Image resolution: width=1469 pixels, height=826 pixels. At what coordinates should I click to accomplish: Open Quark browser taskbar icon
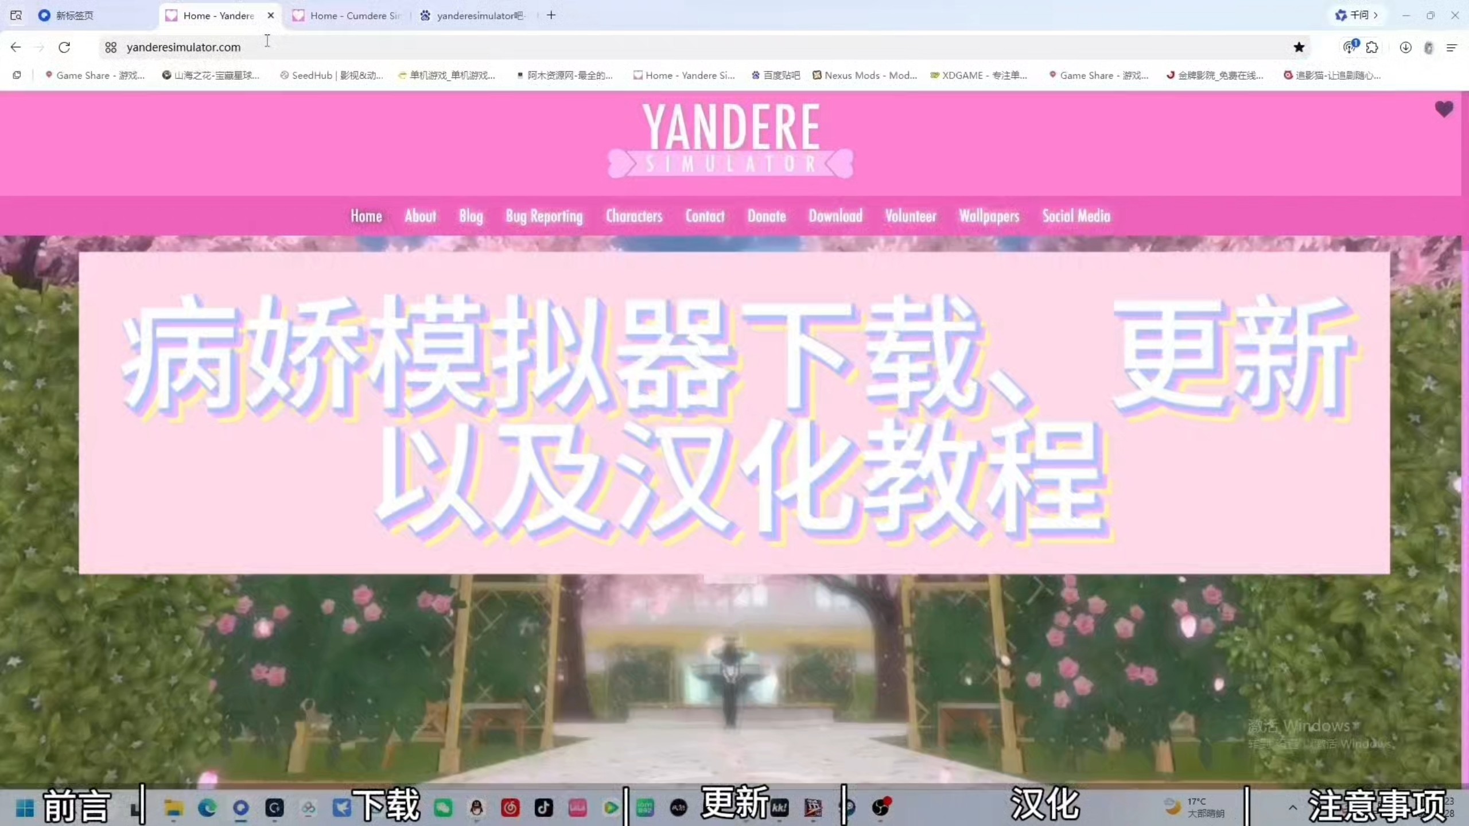241,808
